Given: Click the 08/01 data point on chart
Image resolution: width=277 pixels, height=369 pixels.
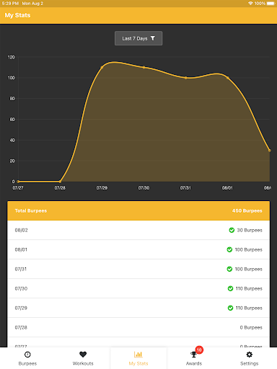Looking at the screenshot, I should click(x=227, y=78).
